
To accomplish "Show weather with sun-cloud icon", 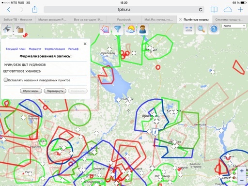I will pyautogui.click(x=130, y=29).
